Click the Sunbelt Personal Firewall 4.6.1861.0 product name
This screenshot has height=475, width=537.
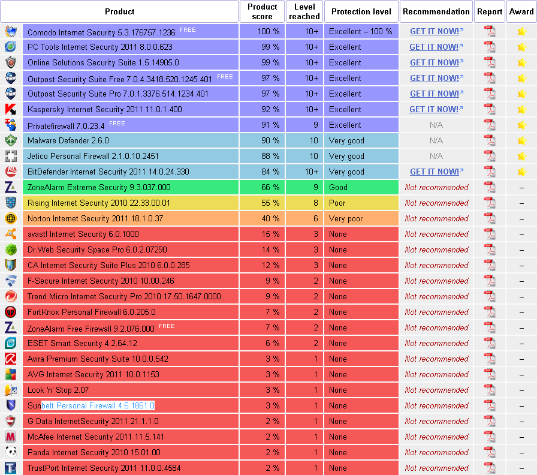tap(91, 406)
